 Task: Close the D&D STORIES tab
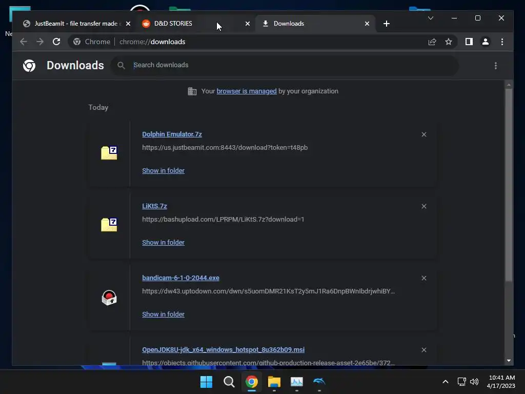click(248, 24)
